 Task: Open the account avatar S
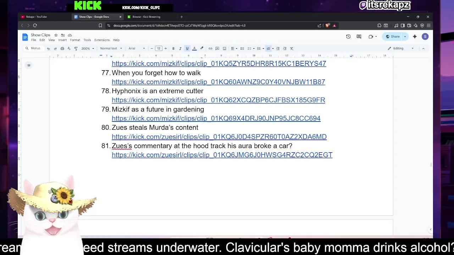coord(425,36)
